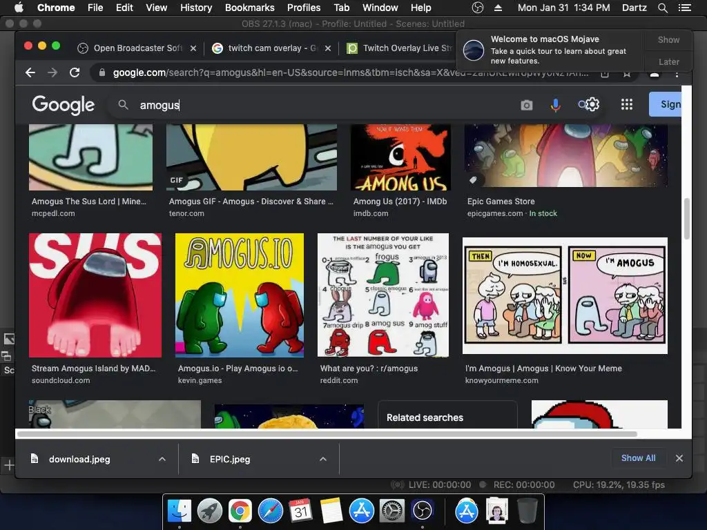Click Show All downloads
The height and width of the screenshot is (530, 707).
click(638, 458)
